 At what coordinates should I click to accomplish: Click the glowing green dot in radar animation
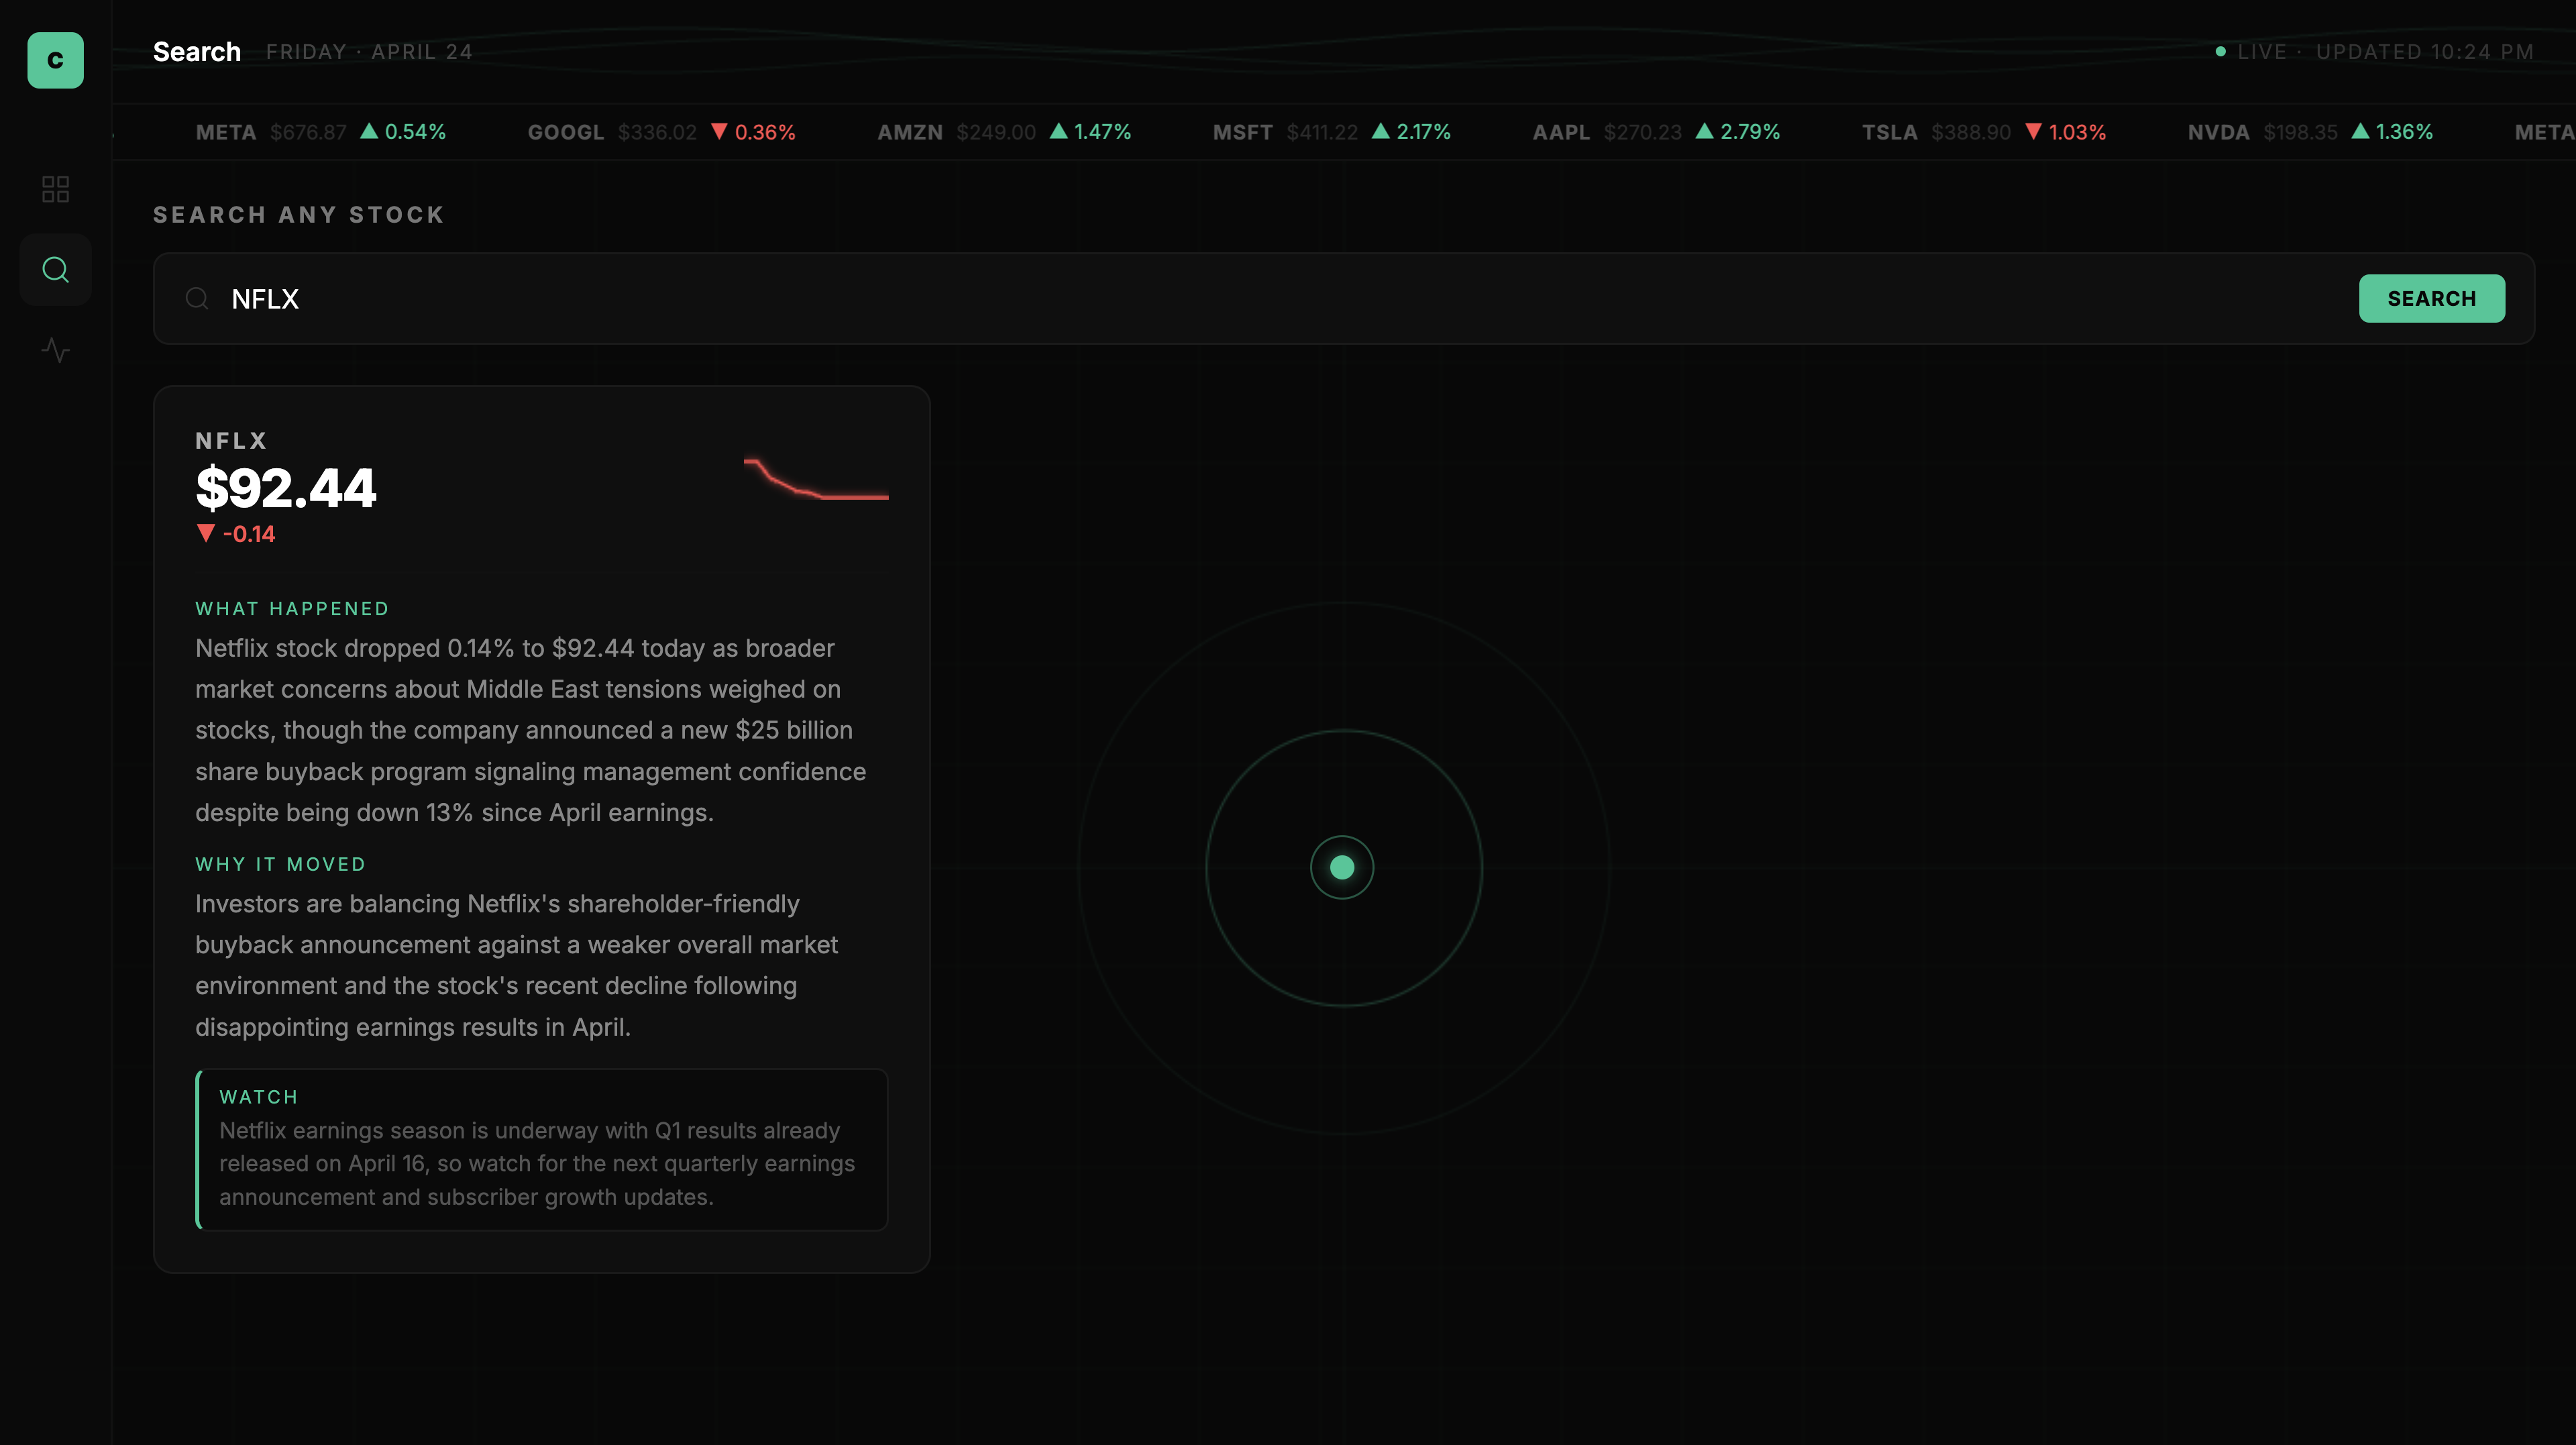1342,867
